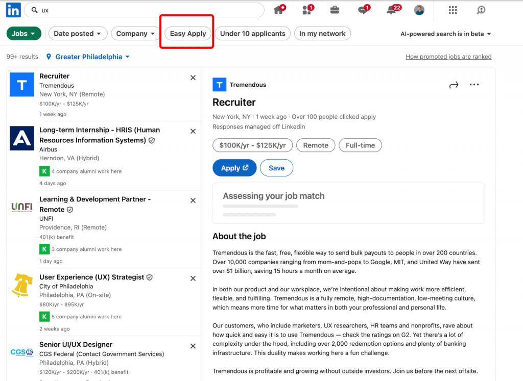Open the Date posted dropdown
Screen dimensions: 523x381
78,33
